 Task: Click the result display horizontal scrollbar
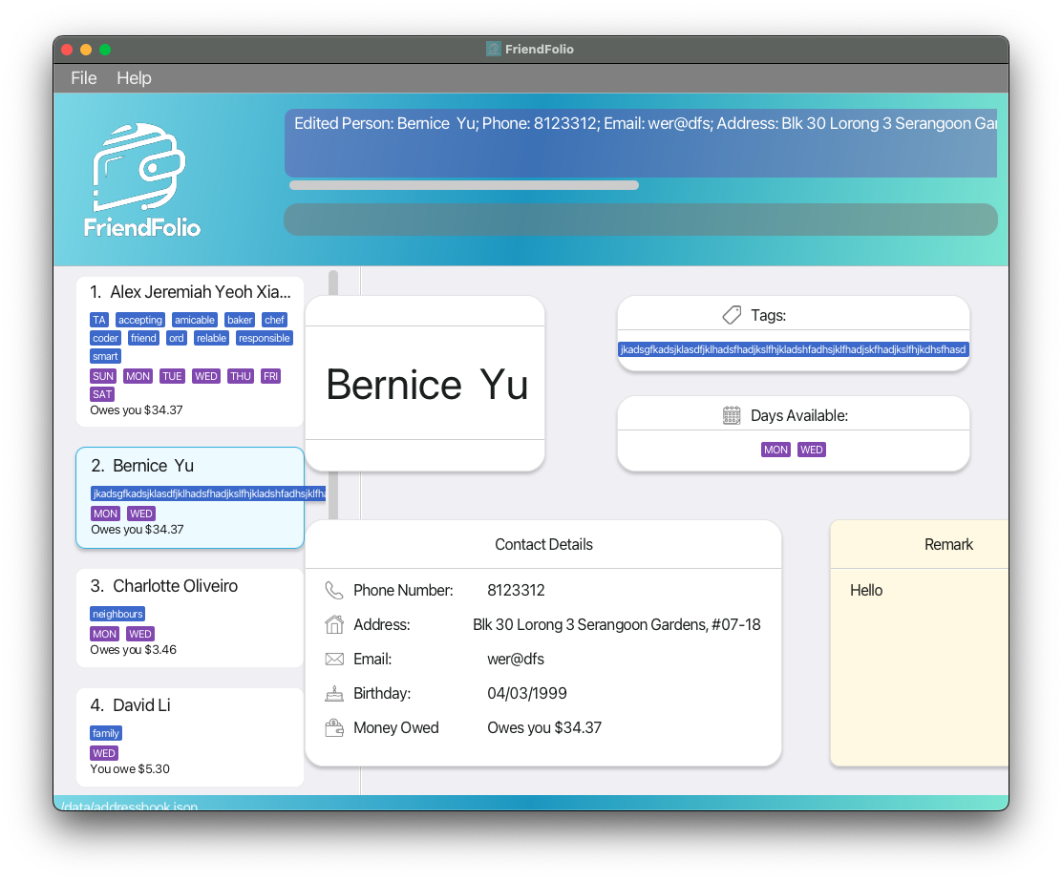[464, 185]
